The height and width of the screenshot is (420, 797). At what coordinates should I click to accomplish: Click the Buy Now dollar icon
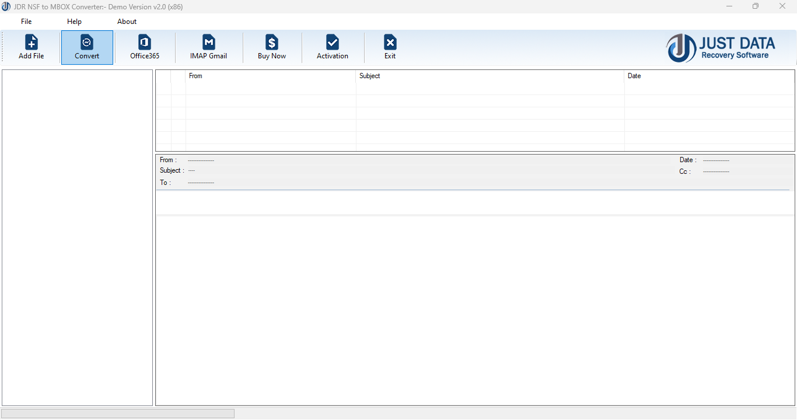tap(272, 47)
